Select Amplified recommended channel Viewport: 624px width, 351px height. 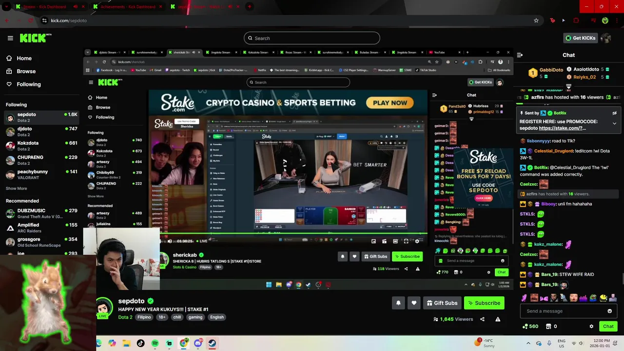(x=41, y=228)
